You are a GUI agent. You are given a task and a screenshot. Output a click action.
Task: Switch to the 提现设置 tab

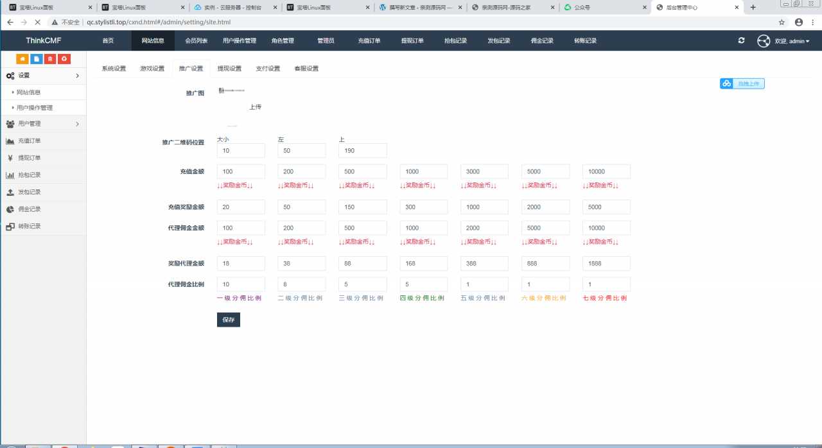[229, 69]
